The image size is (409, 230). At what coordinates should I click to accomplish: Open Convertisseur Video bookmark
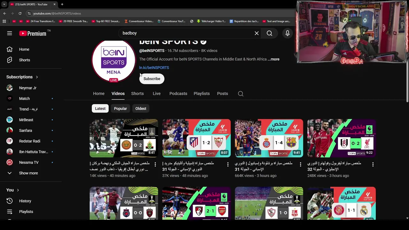(139, 21)
